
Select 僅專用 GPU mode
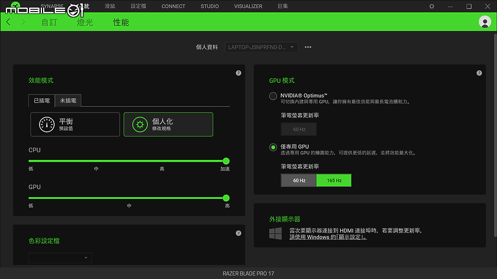coord(273,147)
